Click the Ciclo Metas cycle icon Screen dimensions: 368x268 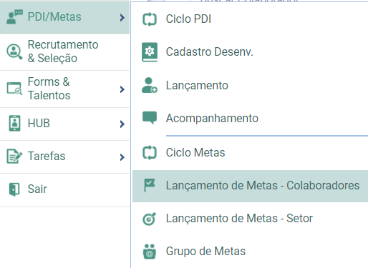click(x=150, y=153)
